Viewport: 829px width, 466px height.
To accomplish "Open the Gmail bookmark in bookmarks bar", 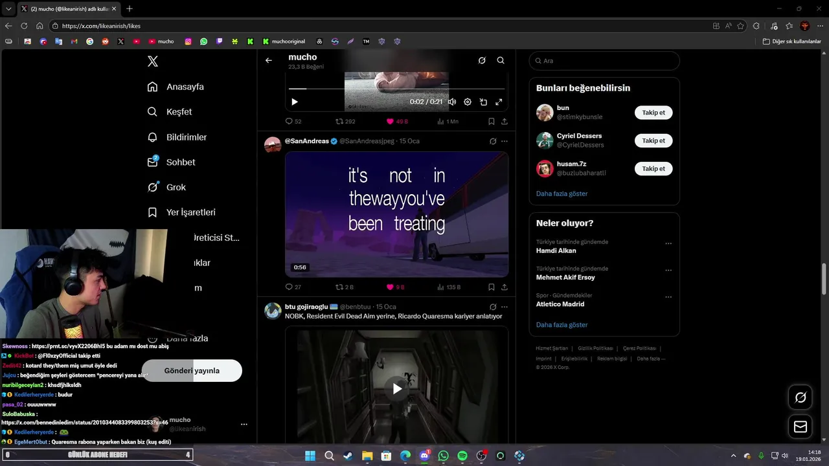I will coord(74,41).
